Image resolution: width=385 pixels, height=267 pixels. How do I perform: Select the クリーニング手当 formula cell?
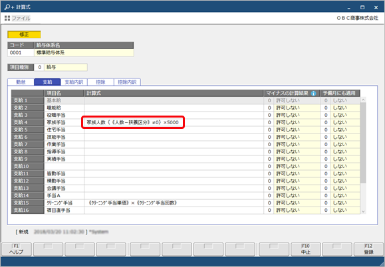coord(174,203)
